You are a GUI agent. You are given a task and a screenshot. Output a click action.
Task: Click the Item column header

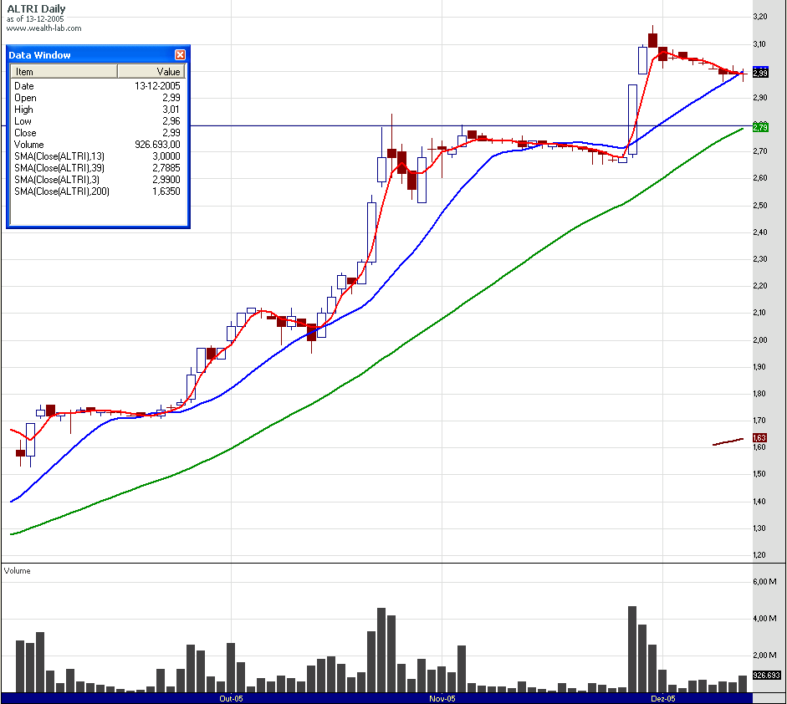click(64, 71)
